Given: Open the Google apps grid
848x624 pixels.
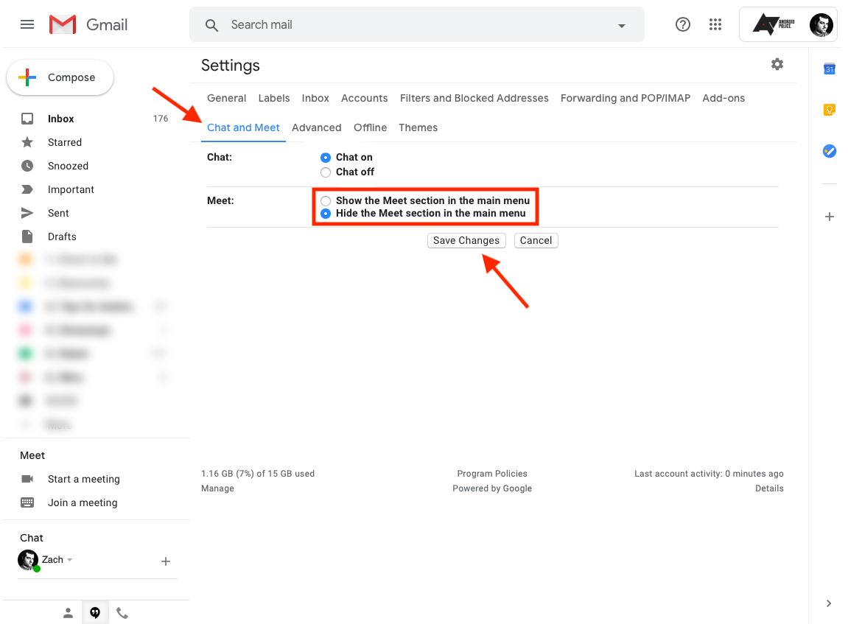Looking at the screenshot, I should pyautogui.click(x=715, y=24).
